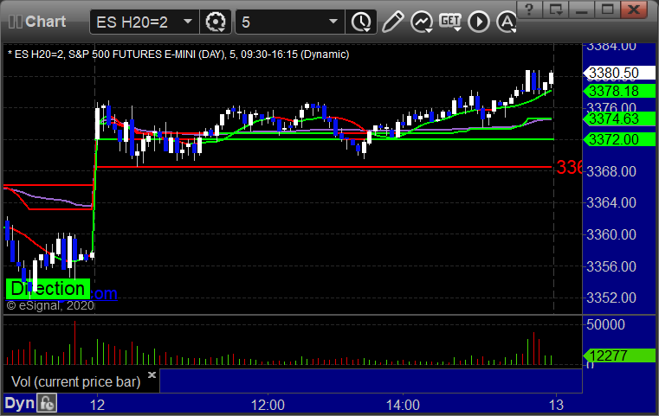
Task: Expand the interval 5 dropdown arrow
Action: click(333, 22)
